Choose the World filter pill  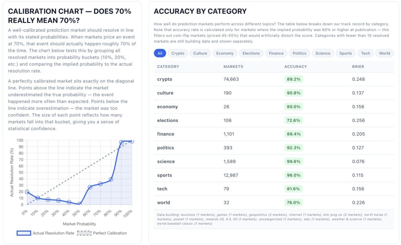tap(385, 53)
